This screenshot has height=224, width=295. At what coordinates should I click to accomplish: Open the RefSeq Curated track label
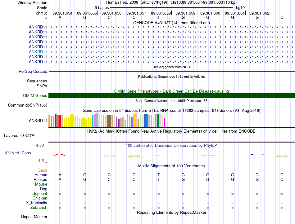pos(33,71)
